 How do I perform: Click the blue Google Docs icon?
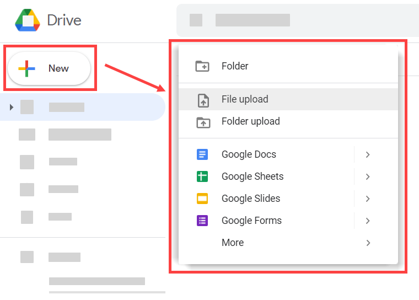202,154
